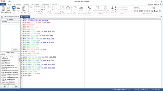Click the next document tab arrow

[x=160, y=17]
